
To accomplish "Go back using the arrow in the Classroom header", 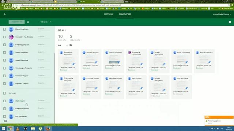I will click(5, 14).
